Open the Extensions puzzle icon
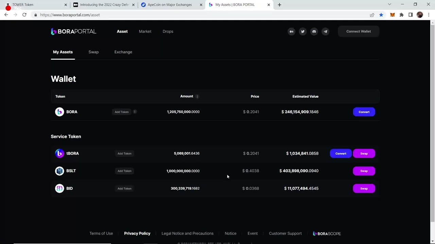Viewport: 435px width, 244px height. point(402,15)
